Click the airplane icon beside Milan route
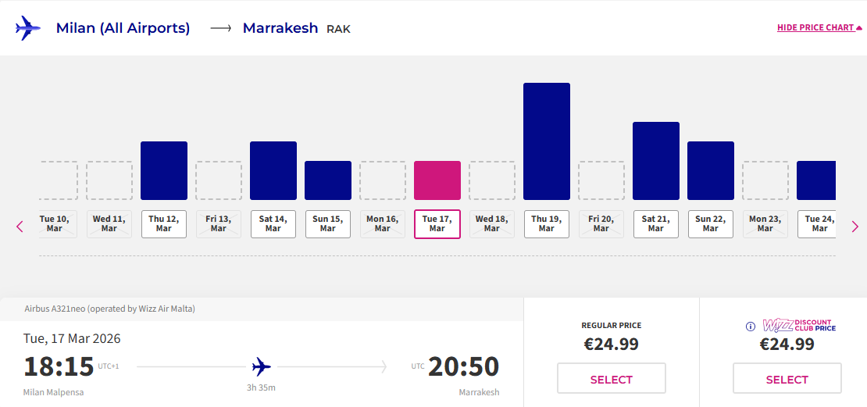The image size is (867, 407). click(x=27, y=29)
